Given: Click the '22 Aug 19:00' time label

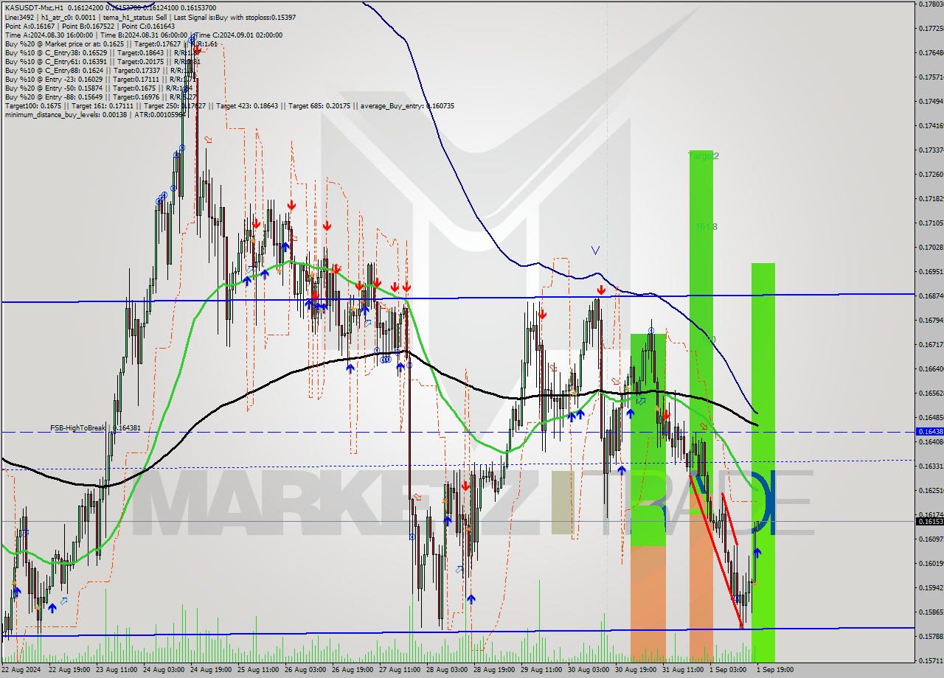Looking at the screenshot, I should 69,670.
